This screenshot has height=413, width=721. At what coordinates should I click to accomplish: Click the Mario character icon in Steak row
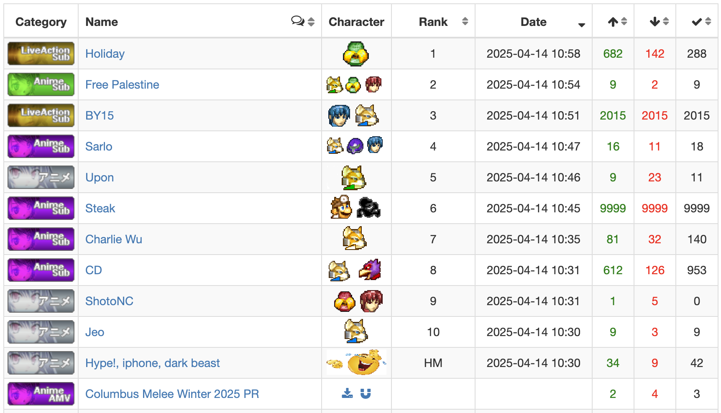tap(341, 207)
